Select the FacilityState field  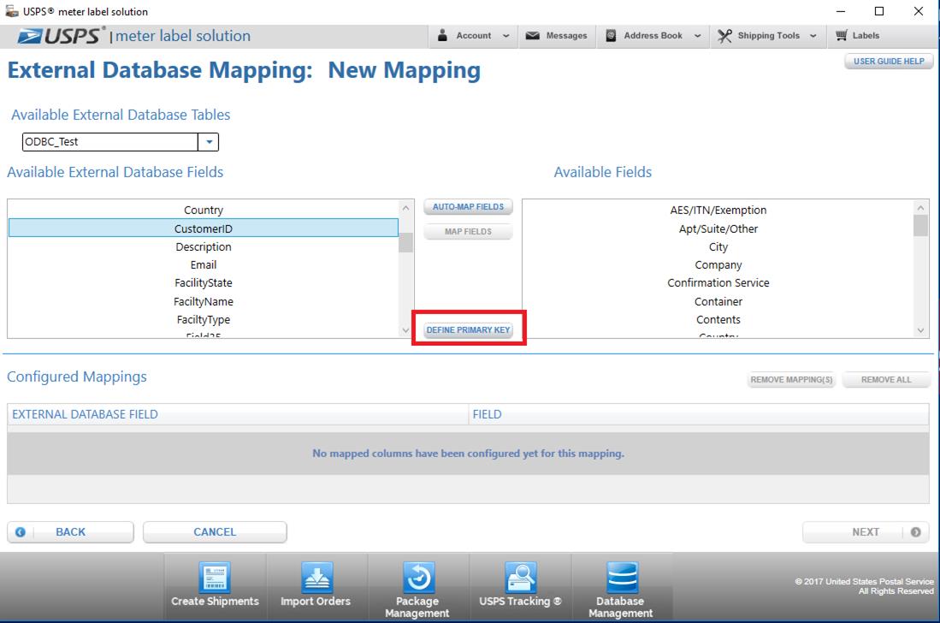pos(204,282)
